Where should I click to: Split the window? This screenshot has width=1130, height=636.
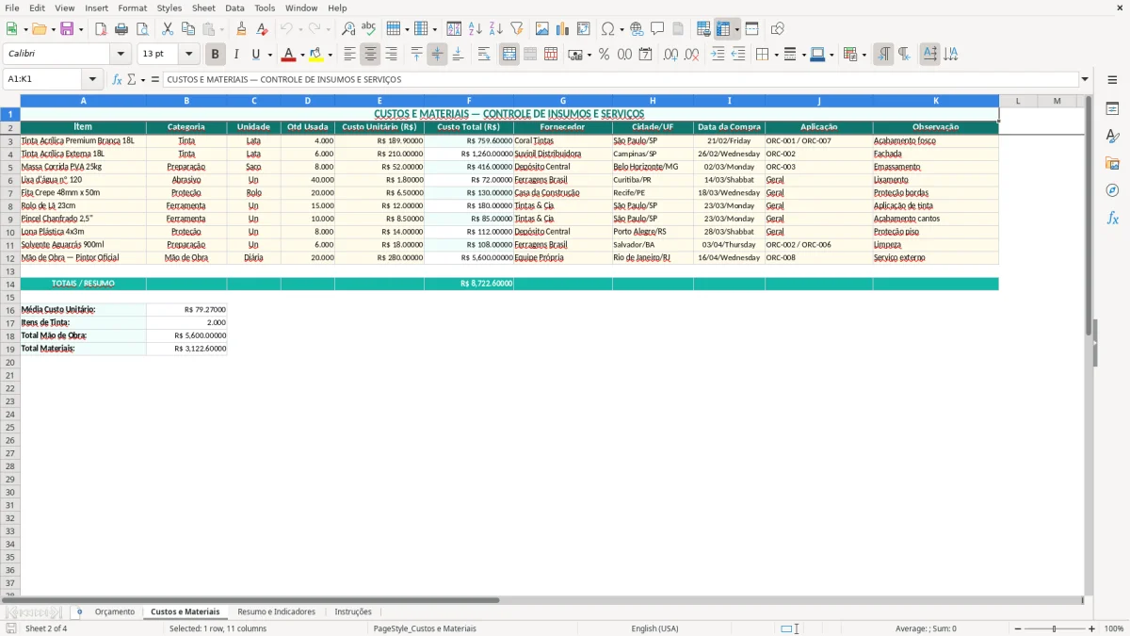751,29
